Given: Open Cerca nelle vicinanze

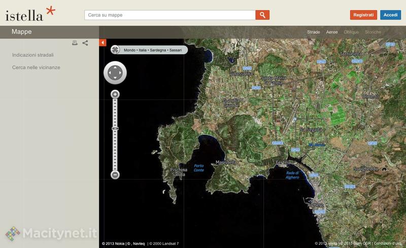Looking at the screenshot, I should tap(36, 67).
